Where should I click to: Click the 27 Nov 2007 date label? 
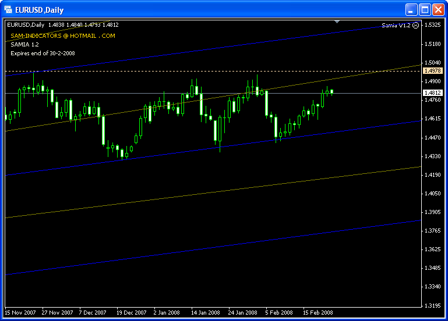[58, 313]
